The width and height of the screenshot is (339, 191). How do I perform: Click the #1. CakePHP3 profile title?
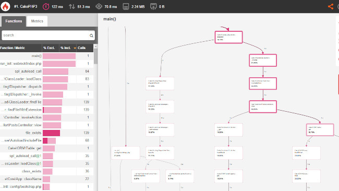(x=26, y=6)
